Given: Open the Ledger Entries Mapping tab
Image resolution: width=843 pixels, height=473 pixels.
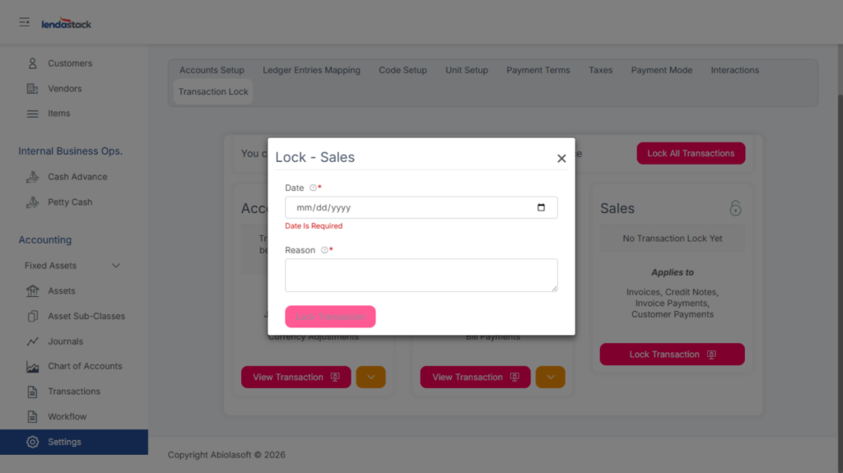Looking at the screenshot, I should (x=311, y=70).
